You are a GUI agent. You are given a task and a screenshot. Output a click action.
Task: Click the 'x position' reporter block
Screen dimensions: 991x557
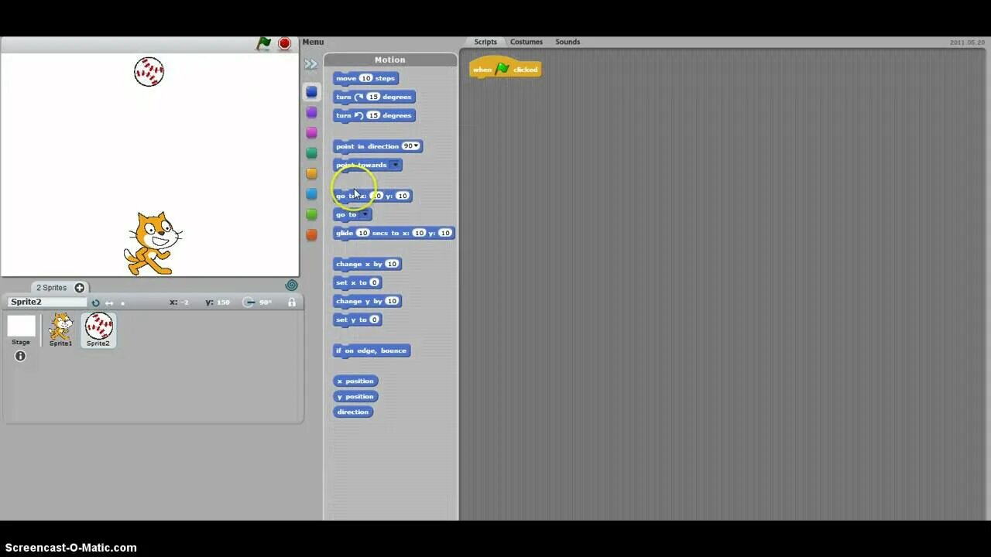pos(355,381)
